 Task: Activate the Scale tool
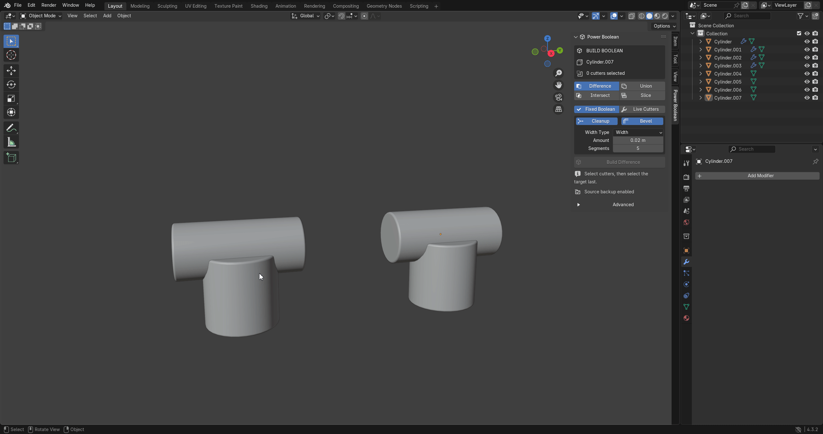click(x=11, y=98)
